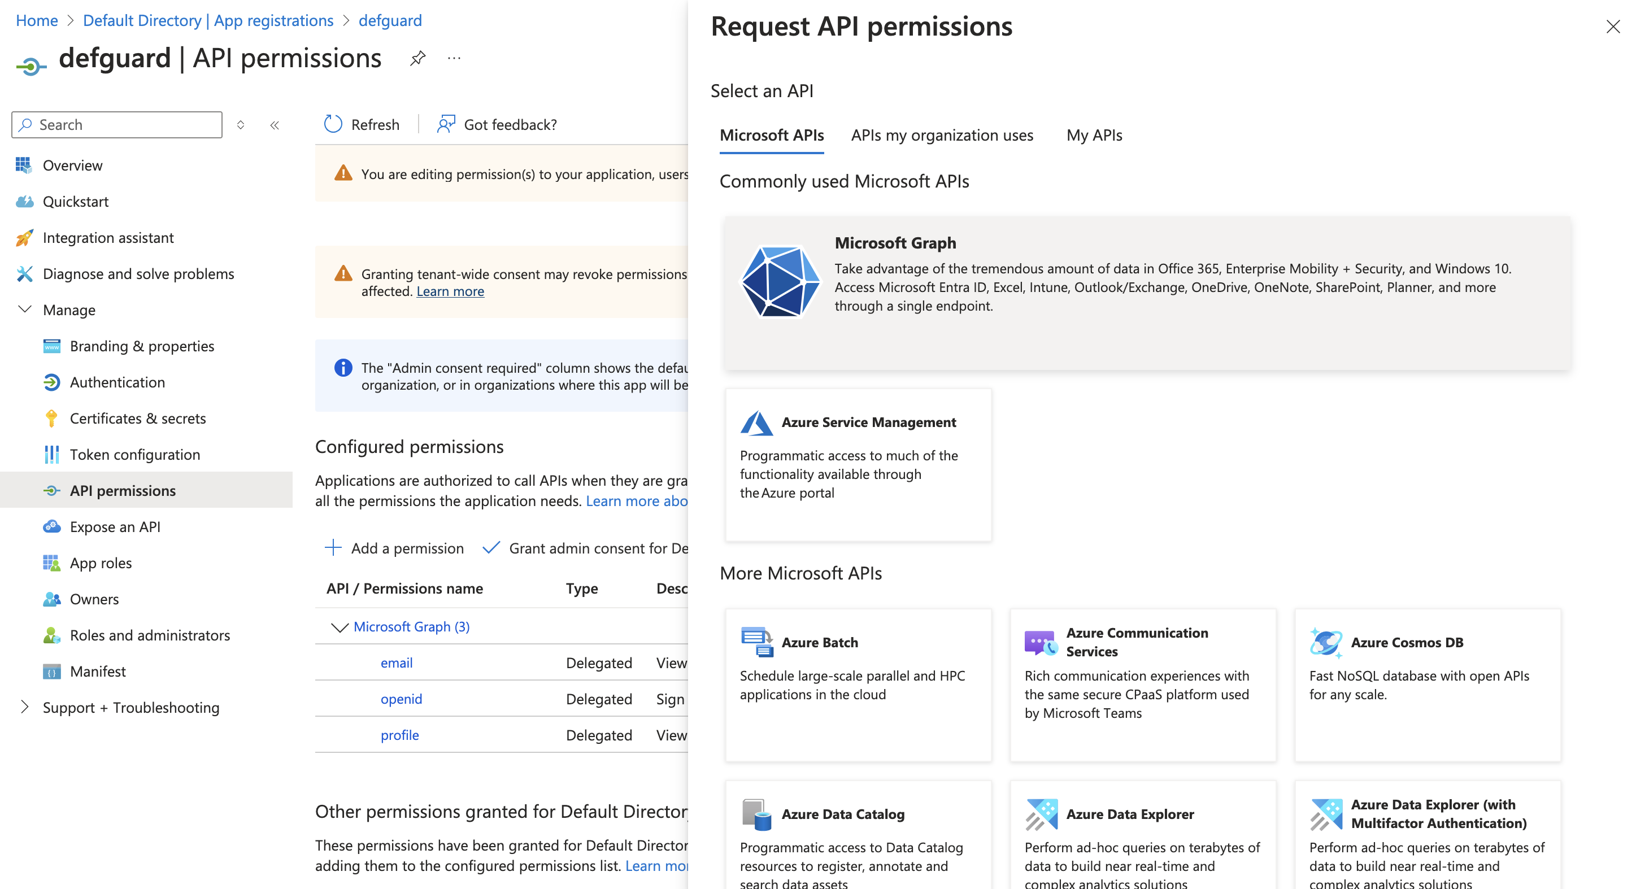Collapse the sidebar with double-chevron button
The height and width of the screenshot is (889, 1636).
275,125
